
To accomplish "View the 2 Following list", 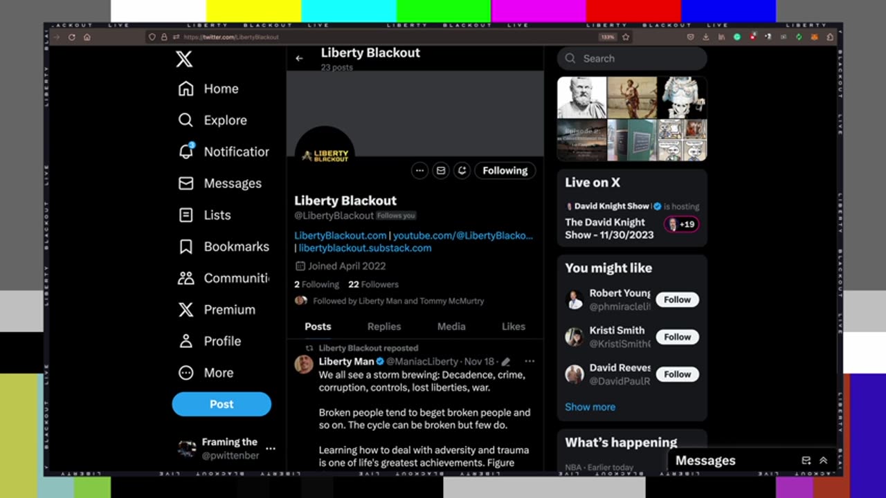I will pyautogui.click(x=316, y=284).
